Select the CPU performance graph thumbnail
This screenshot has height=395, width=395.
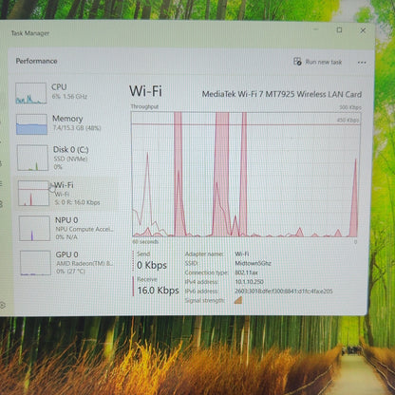(31, 93)
